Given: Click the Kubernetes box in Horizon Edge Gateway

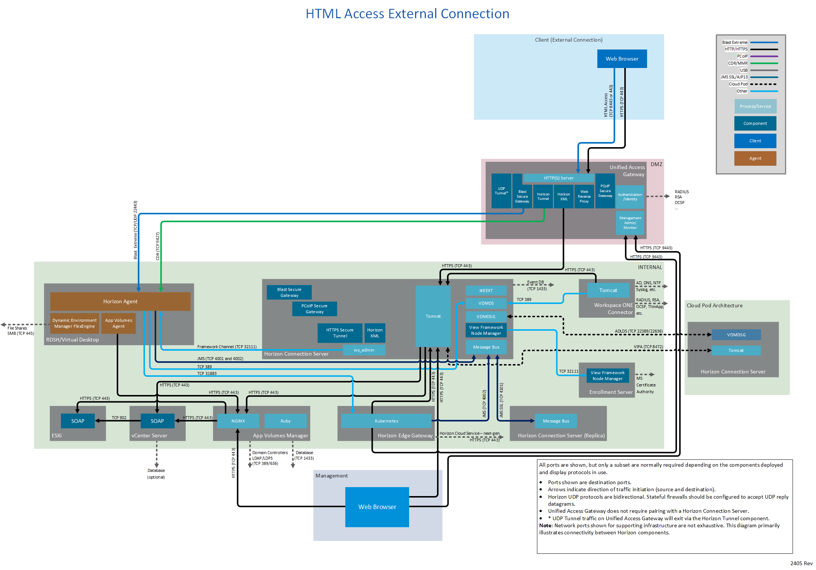Looking at the screenshot, I should point(386,421).
